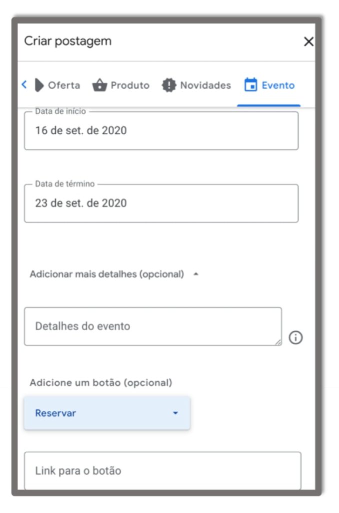Click the dropdown arrow inside Reservar button selector
This screenshot has width=339, height=513.
pos(175,413)
